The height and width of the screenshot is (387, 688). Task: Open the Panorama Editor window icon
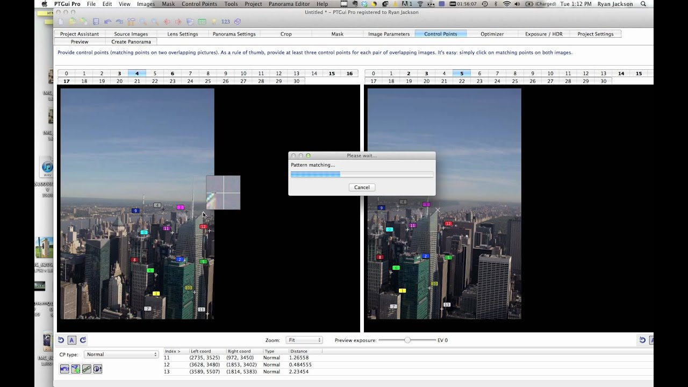tap(190, 21)
